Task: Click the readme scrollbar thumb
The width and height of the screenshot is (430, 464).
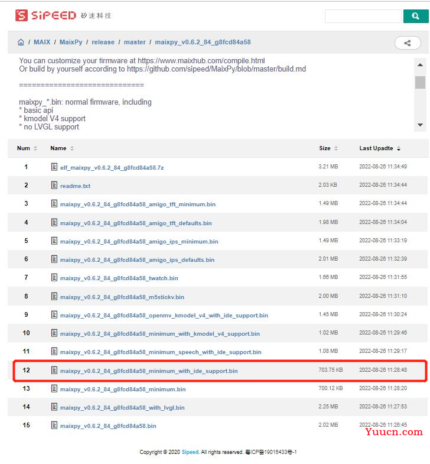Action: 420,82
